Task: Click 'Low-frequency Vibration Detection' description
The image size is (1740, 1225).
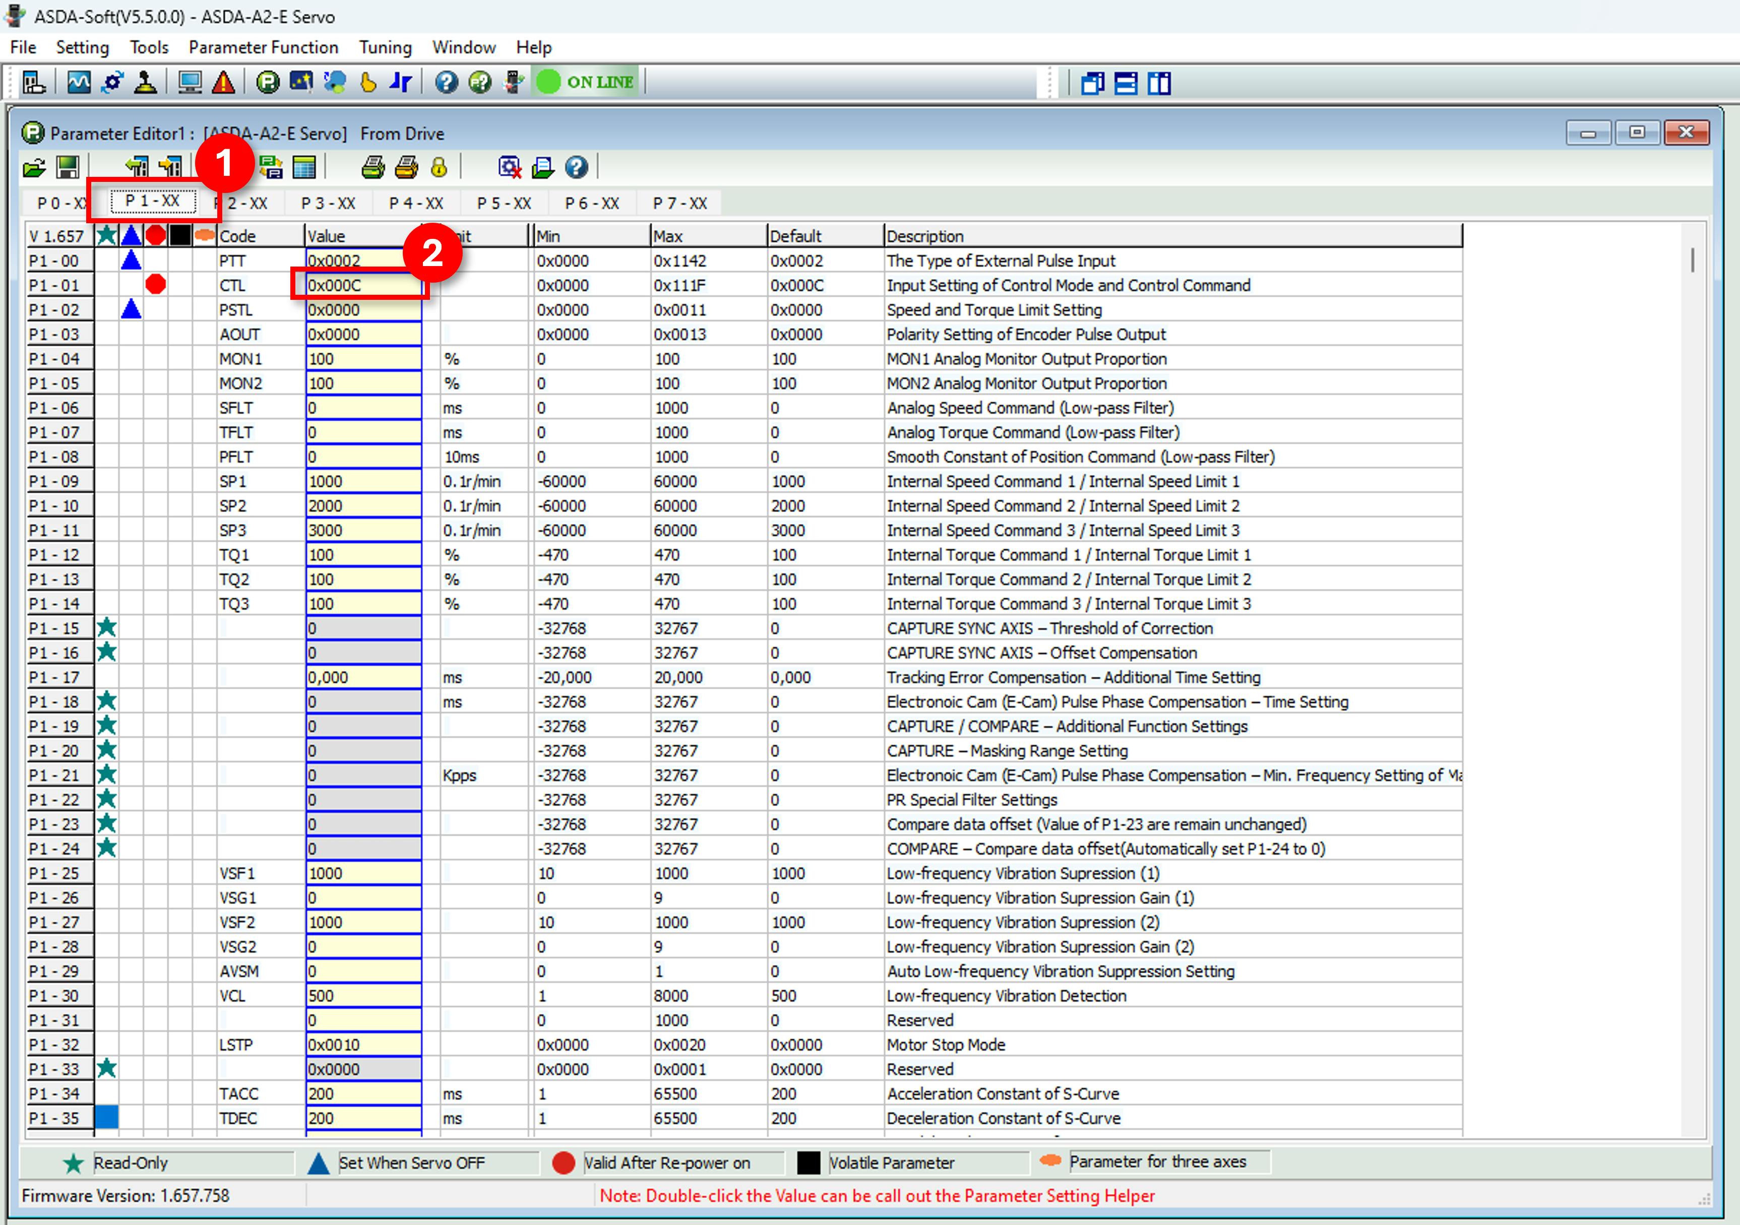Action: pyautogui.click(x=1007, y=995)
